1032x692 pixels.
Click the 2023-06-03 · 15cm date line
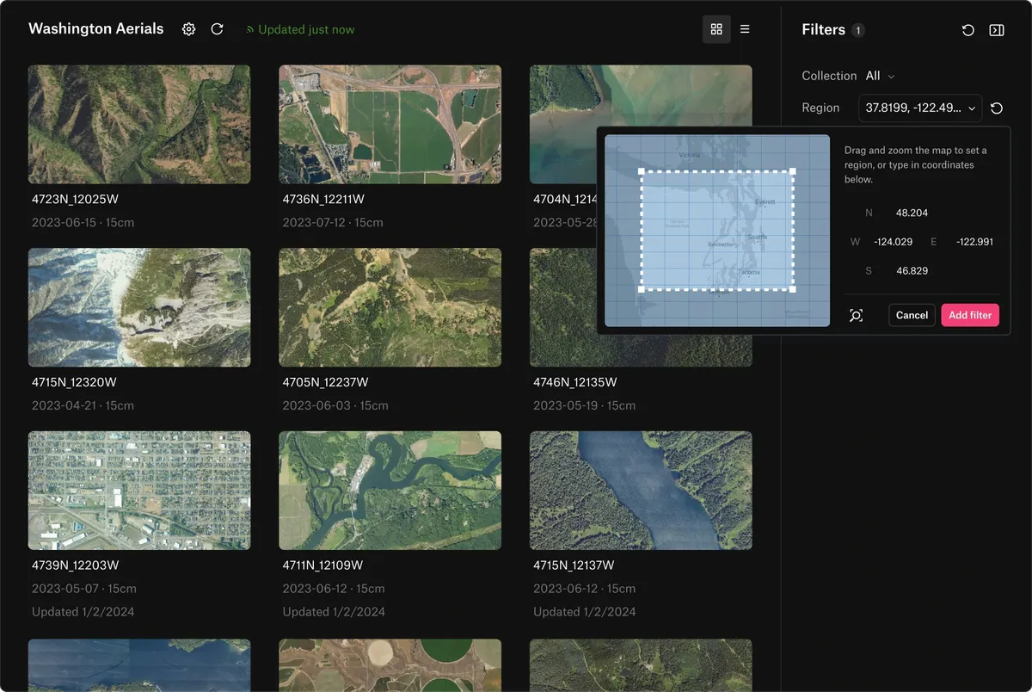pos(335,405)
